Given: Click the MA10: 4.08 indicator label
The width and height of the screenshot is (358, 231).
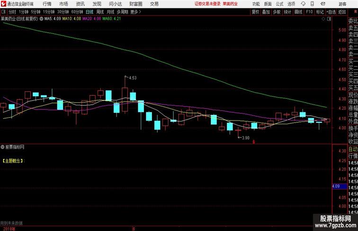Looking at the screenshot, I should [72, 19].
